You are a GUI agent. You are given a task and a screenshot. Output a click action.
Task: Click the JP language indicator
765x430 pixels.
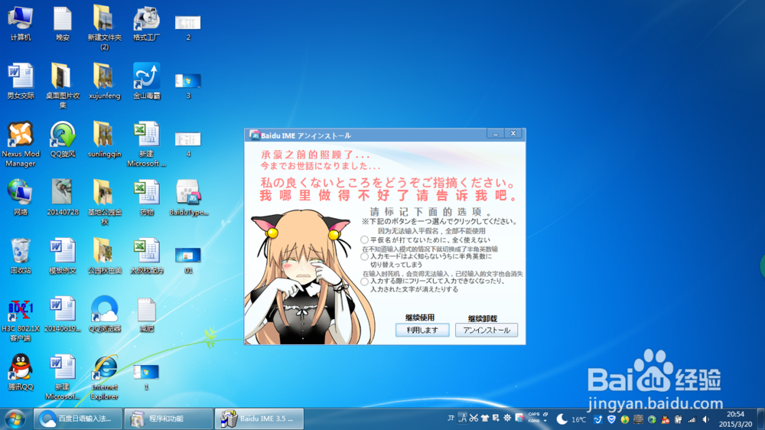451,419
